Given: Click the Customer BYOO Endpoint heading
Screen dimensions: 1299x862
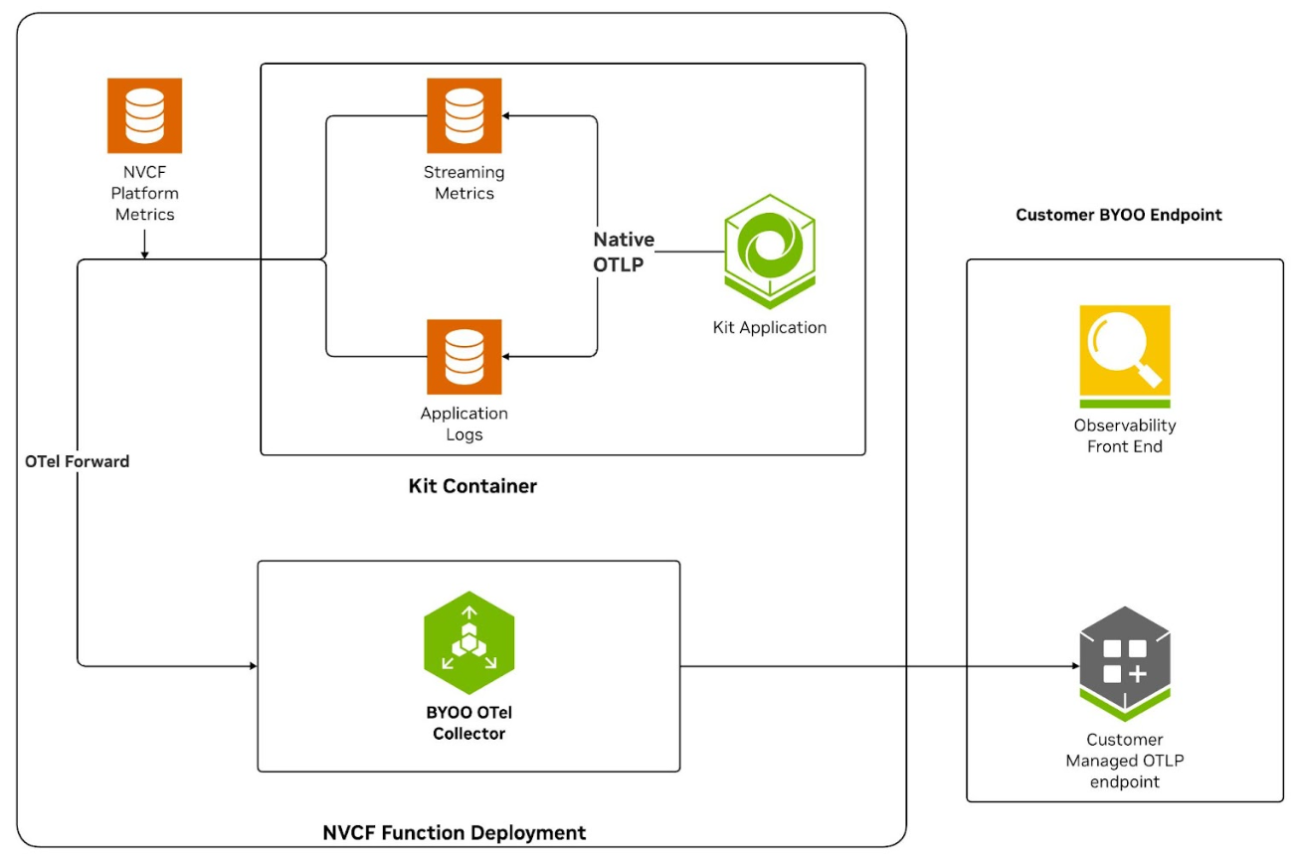Looking at the screenshot, I should point(1118,215).
